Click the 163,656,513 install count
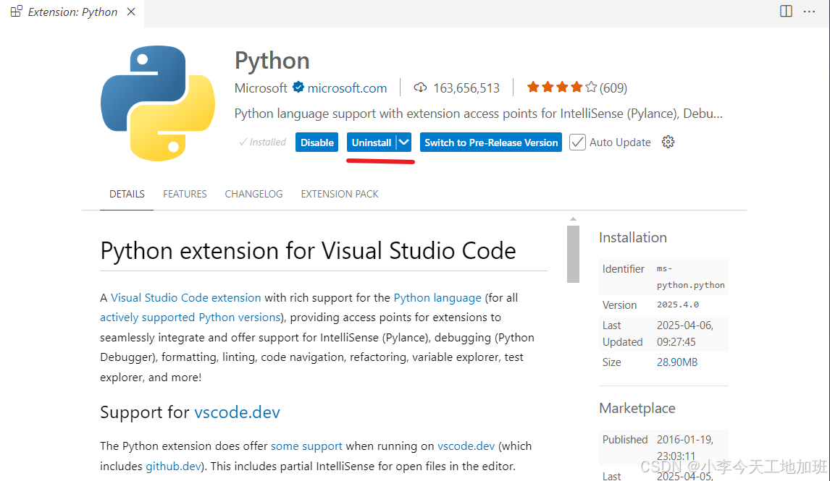The height and width of the screenshot is (481, 830). (x=466, y=88)
